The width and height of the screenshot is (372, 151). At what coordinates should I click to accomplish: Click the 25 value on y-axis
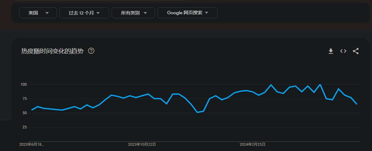pos(25,127)
